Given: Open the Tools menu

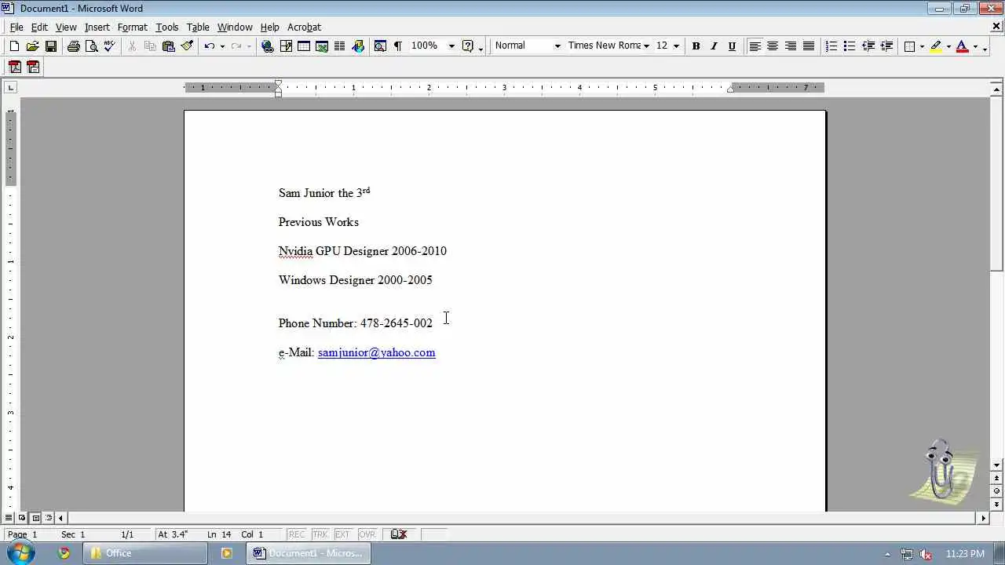Looking at the screenshot, I should [x=167, y=27].
